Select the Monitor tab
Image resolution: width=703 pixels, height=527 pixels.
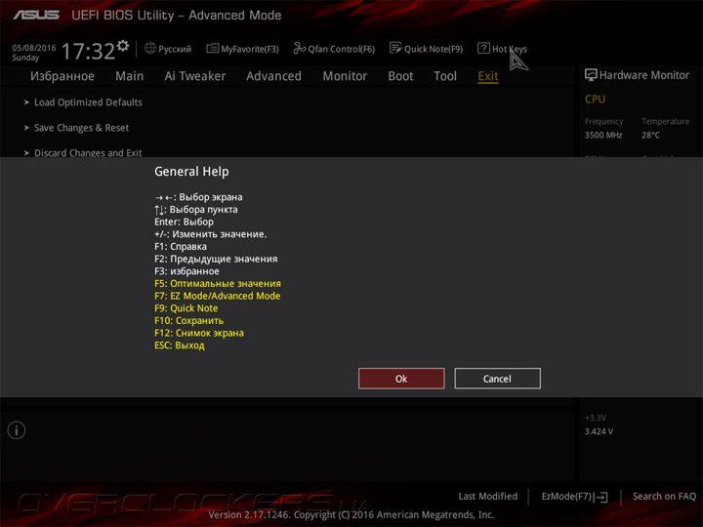click(345, 76)
